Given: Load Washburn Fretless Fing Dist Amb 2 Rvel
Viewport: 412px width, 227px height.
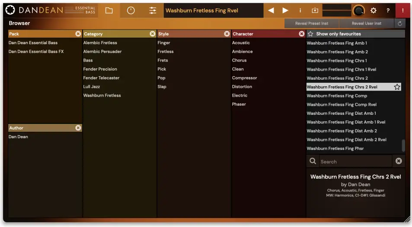Looking at the screenshot, I should 346,139.
